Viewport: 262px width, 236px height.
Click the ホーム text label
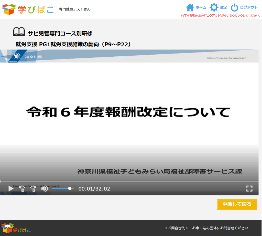point(201,7)
